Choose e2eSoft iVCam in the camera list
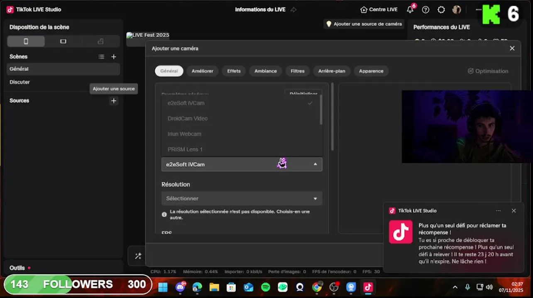 [241, 103]
